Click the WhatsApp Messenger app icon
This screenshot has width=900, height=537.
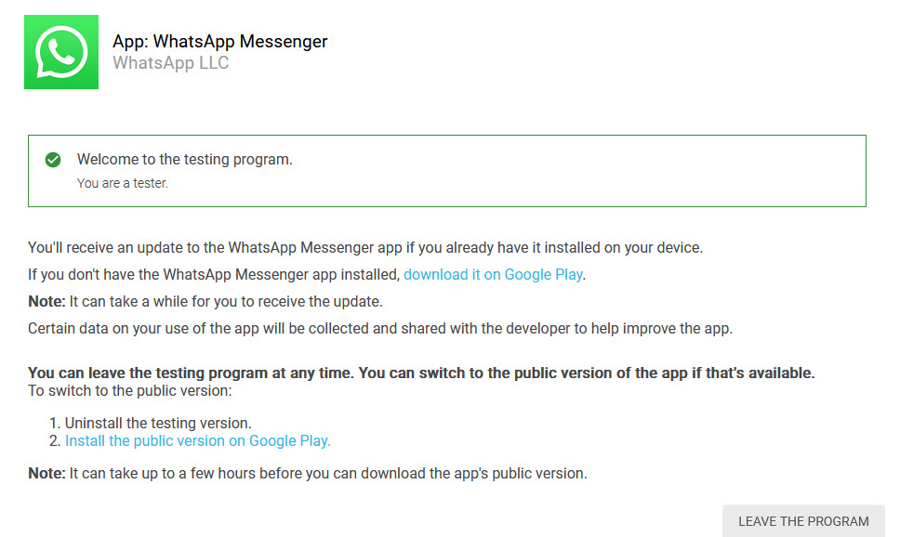click(60, 52)
